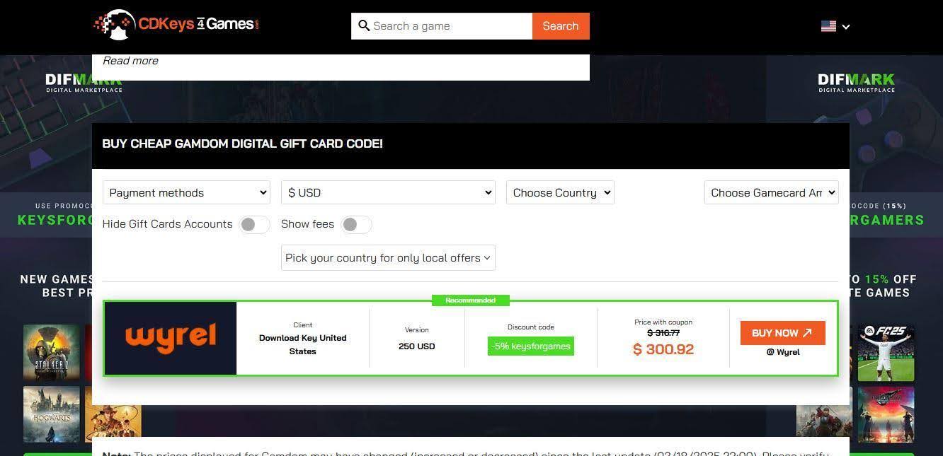Screen dimensions: 943x456
Task: Click the right Difmark marketplace logo
Action: [x=857, y=82]
